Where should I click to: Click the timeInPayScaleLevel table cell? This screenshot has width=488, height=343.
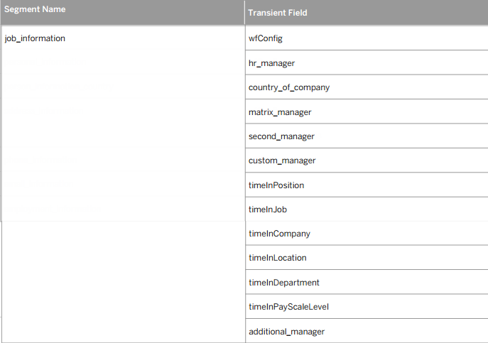coord(367,307)
